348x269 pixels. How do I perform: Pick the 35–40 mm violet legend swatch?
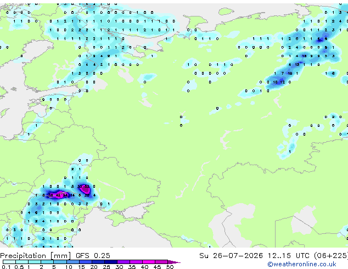pos(136,262)
